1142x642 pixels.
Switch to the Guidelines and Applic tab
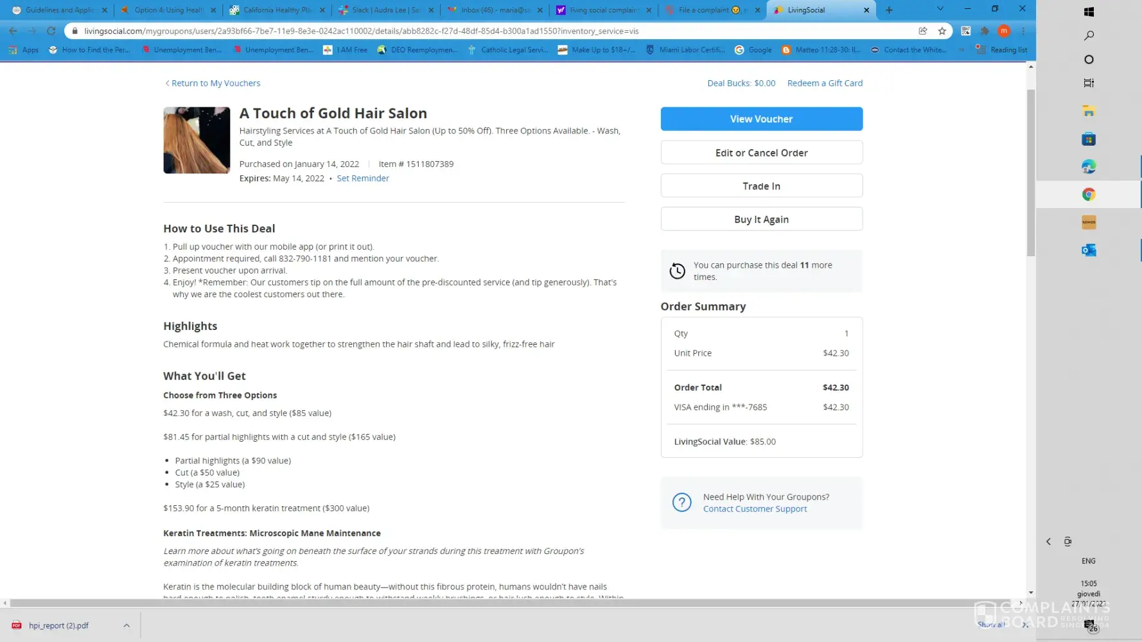[x=59, y=10]
